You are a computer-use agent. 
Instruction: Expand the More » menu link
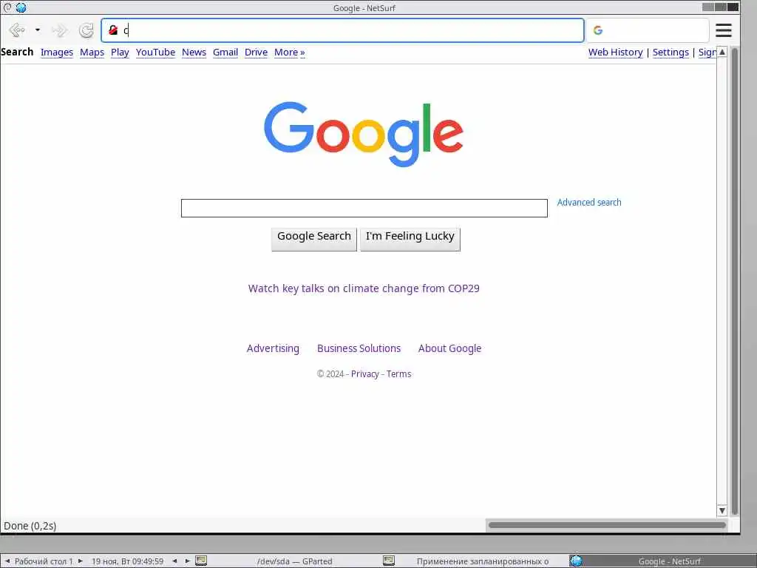(x=289, y=53)
